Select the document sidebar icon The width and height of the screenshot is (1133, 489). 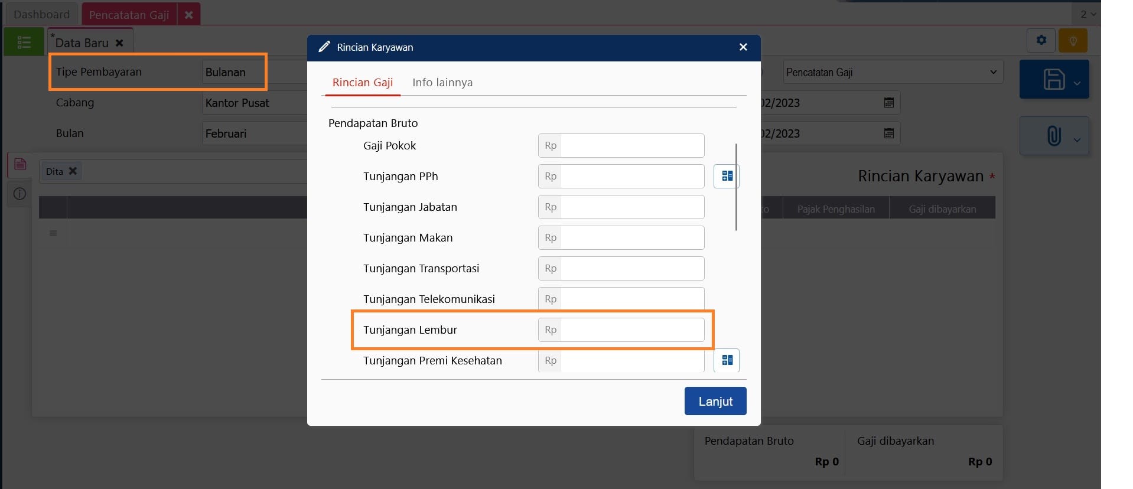(19, 164)
